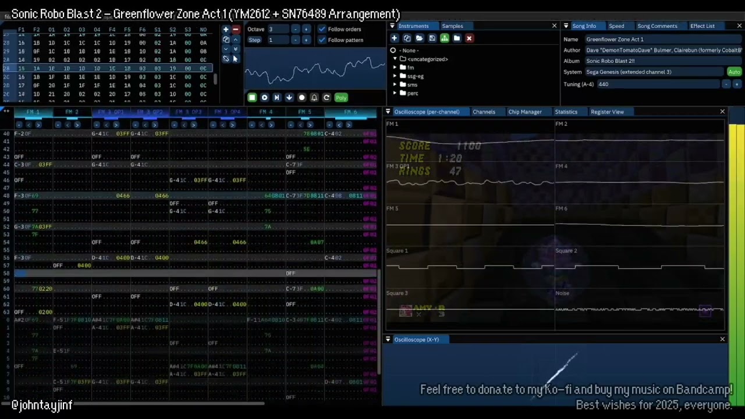Toggle the green folder view icon in Instruments
The image size is (745, 419).
pos(444,38)
